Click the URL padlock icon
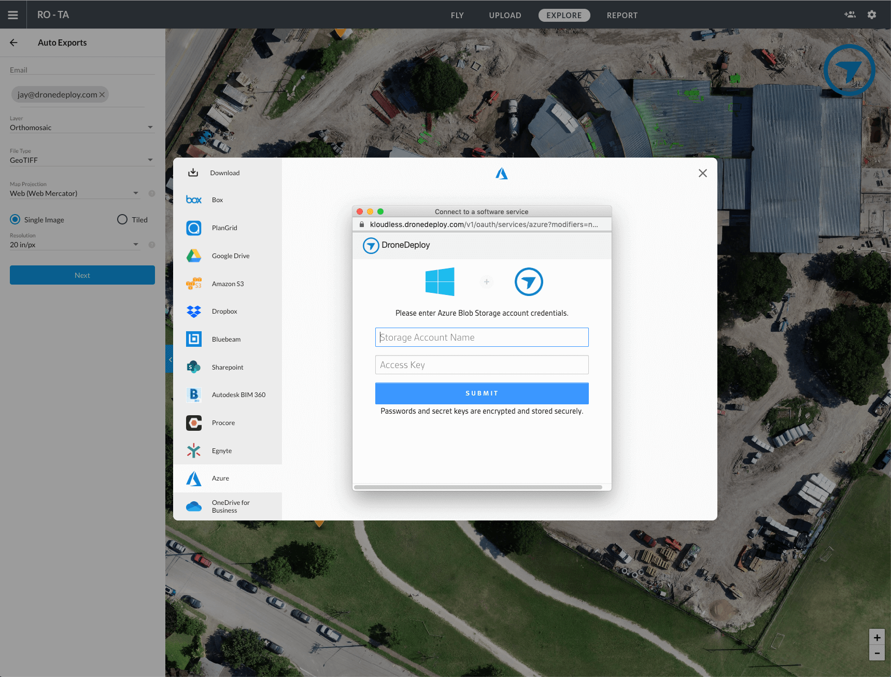This screenshot has width=891, height=677. point(362,224)
